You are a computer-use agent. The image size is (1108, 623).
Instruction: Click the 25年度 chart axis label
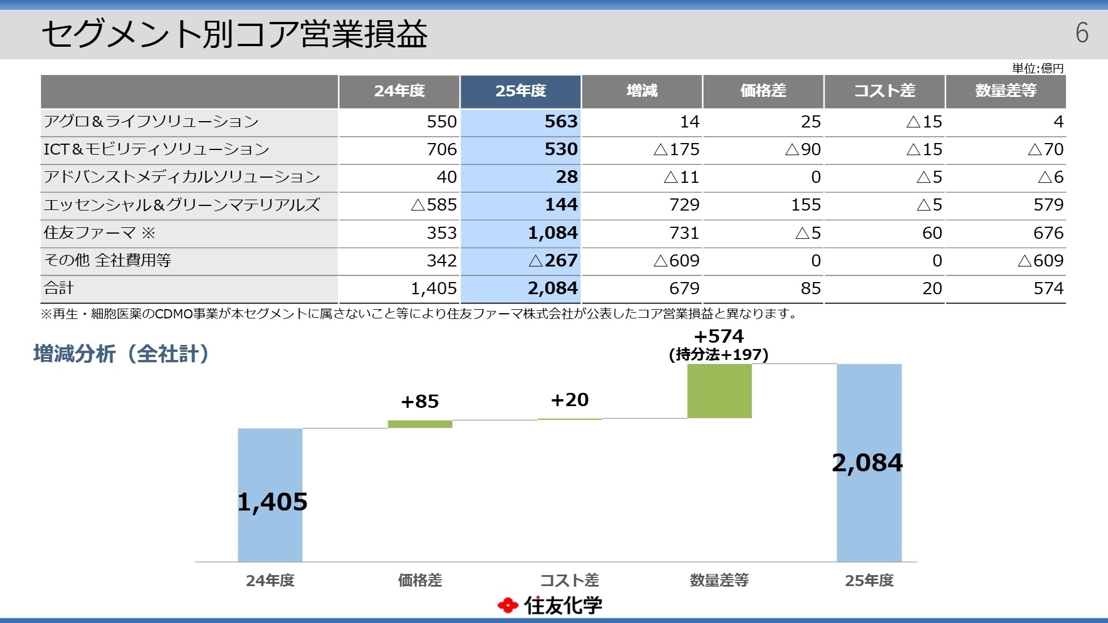click(x=869, y=580)
